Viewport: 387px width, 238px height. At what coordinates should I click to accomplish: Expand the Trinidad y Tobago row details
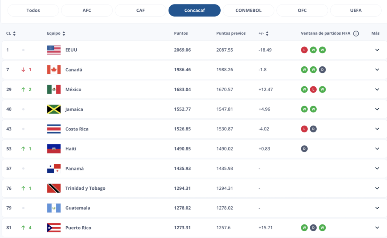point(377,188)
